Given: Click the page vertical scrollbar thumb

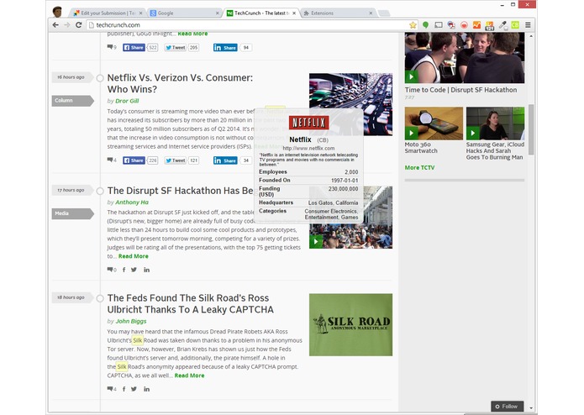Looking at the screenshot, I should (531, 129).
